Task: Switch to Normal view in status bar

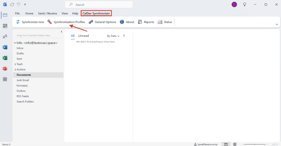Action: pyautogui.click(x=226, y=144)
